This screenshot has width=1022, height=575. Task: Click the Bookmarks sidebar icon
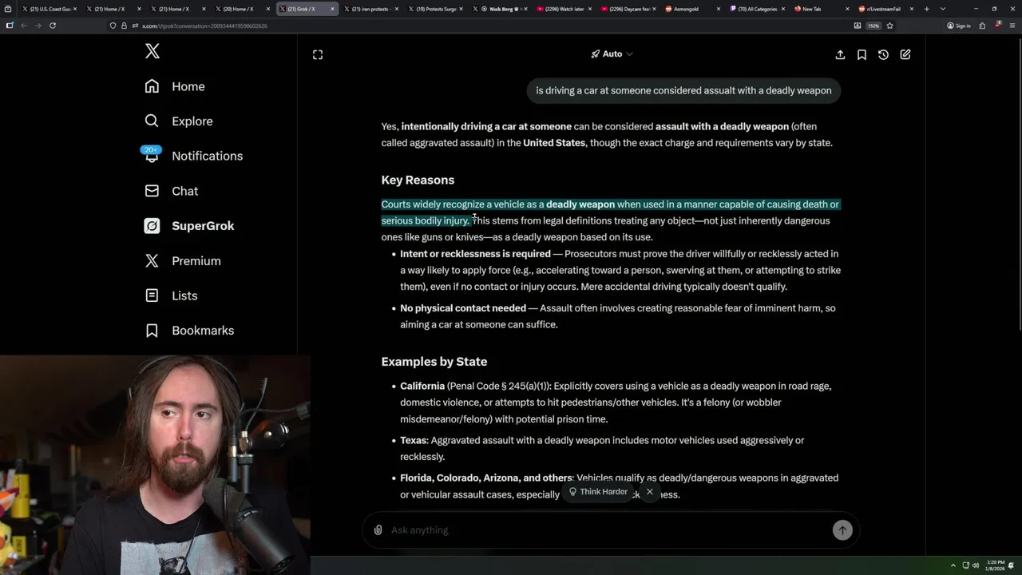pos(152,331)
